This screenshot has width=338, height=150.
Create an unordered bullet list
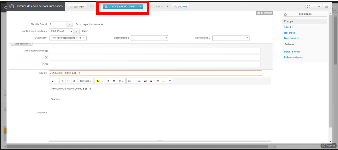point(108,81)
